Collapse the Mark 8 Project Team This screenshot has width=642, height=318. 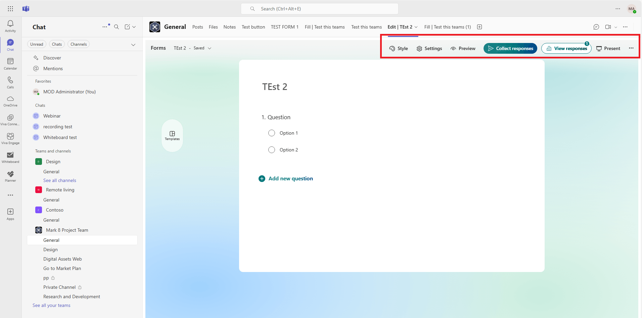tap(67, 230)
